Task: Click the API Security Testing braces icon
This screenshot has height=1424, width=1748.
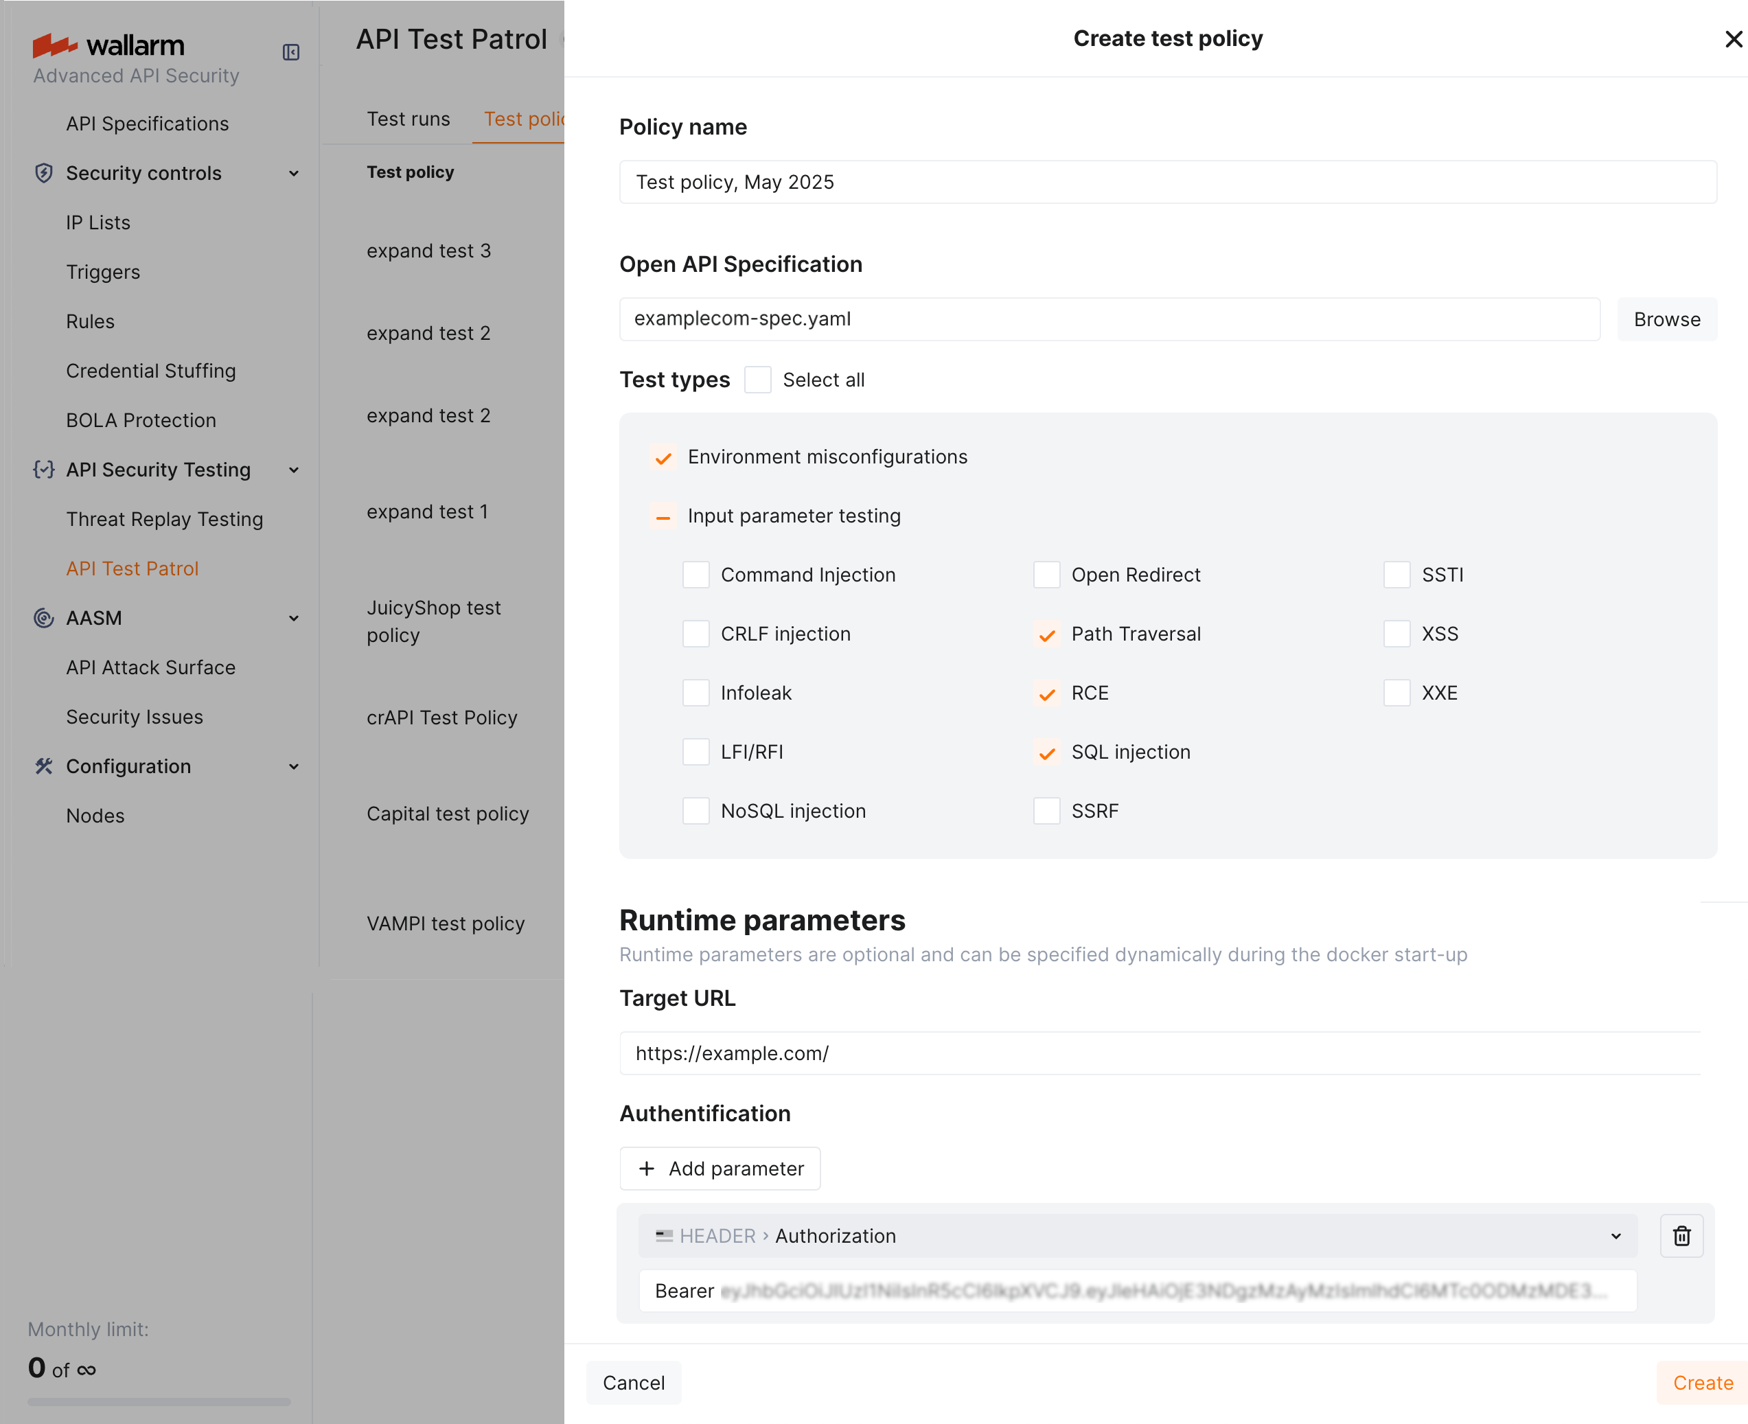Action: (x=43, y=470)
